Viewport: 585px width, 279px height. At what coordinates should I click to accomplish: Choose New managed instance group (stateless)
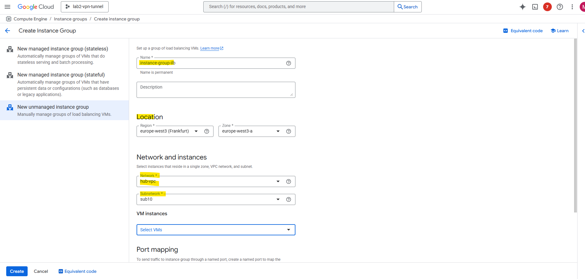tap(63, 49)
